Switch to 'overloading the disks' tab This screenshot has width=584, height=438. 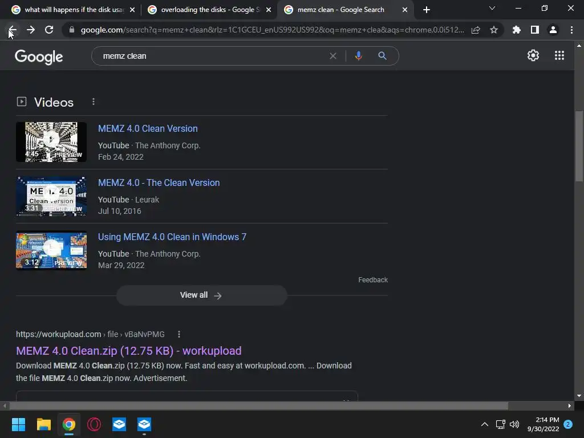pos(210,10)
